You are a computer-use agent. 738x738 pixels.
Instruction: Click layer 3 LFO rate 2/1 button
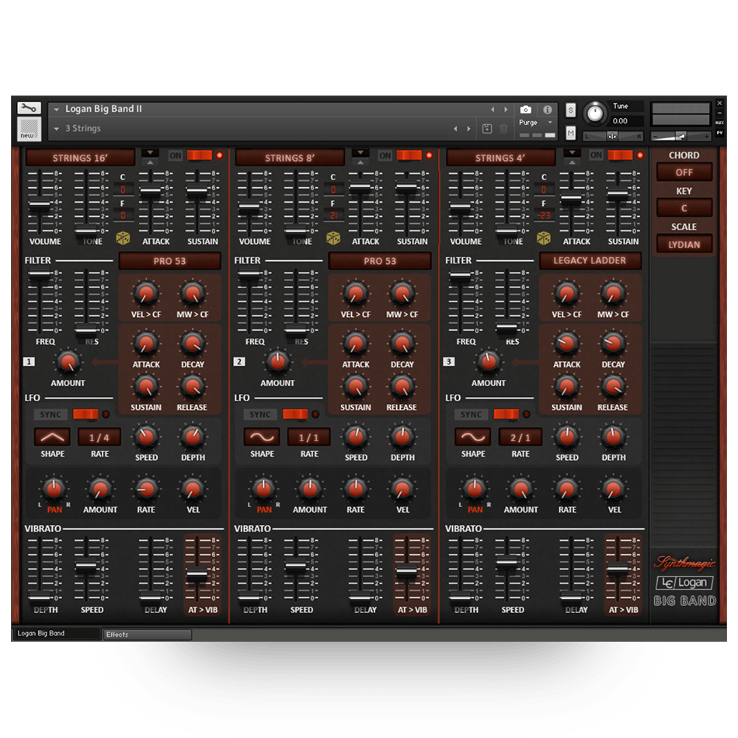click(x=520, y=437)
